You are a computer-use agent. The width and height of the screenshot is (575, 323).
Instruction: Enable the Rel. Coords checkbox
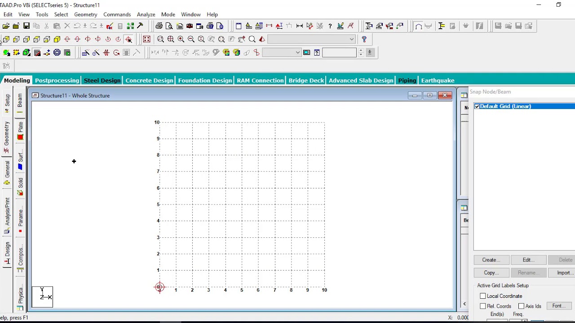pos(483,306)
